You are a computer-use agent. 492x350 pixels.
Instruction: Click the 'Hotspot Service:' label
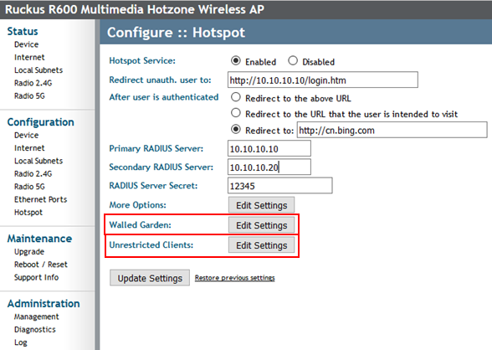tap(142, 60)
